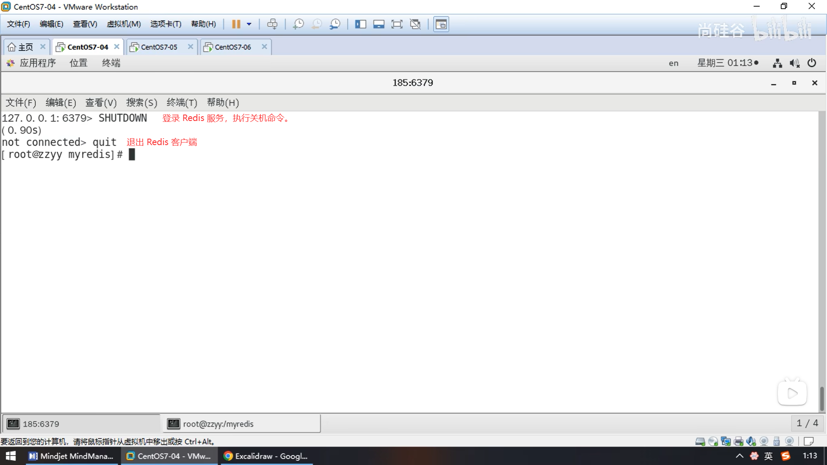Switch to root@zzyy:/myredis terminal window

click(x=241, y=424)
